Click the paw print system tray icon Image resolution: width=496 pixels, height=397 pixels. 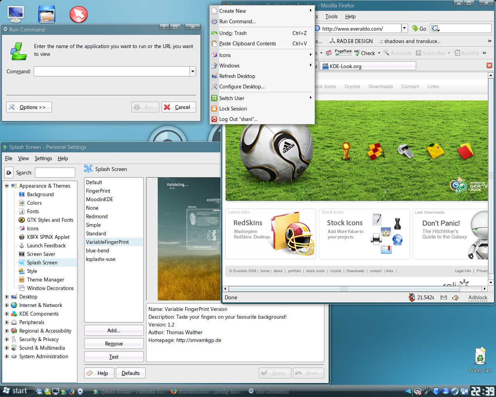pos(427,391)
